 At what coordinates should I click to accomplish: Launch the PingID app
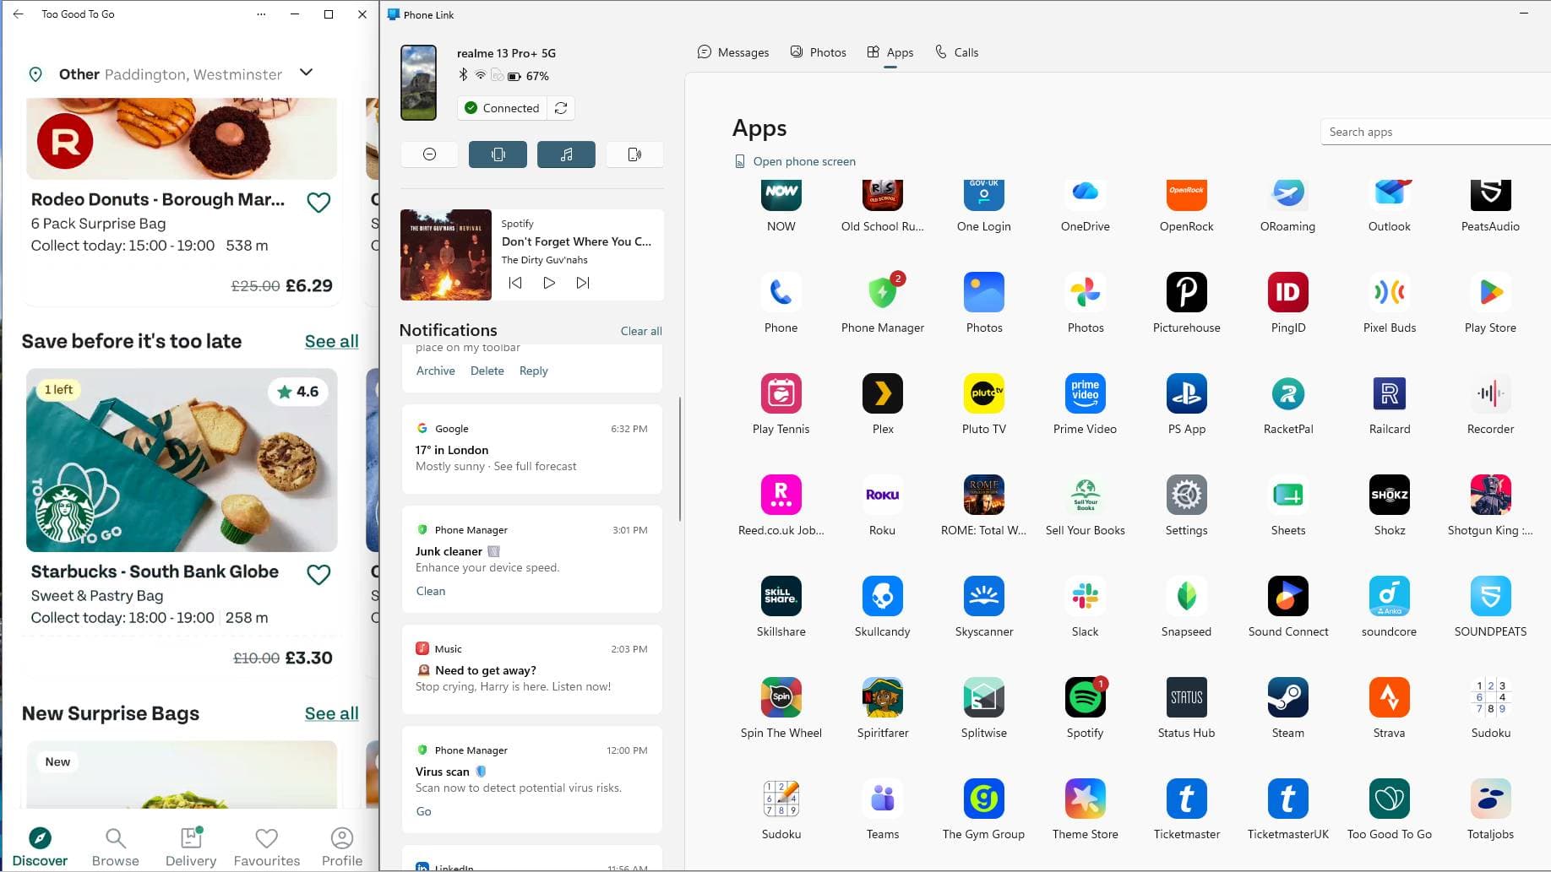[x=1287, y=292]
